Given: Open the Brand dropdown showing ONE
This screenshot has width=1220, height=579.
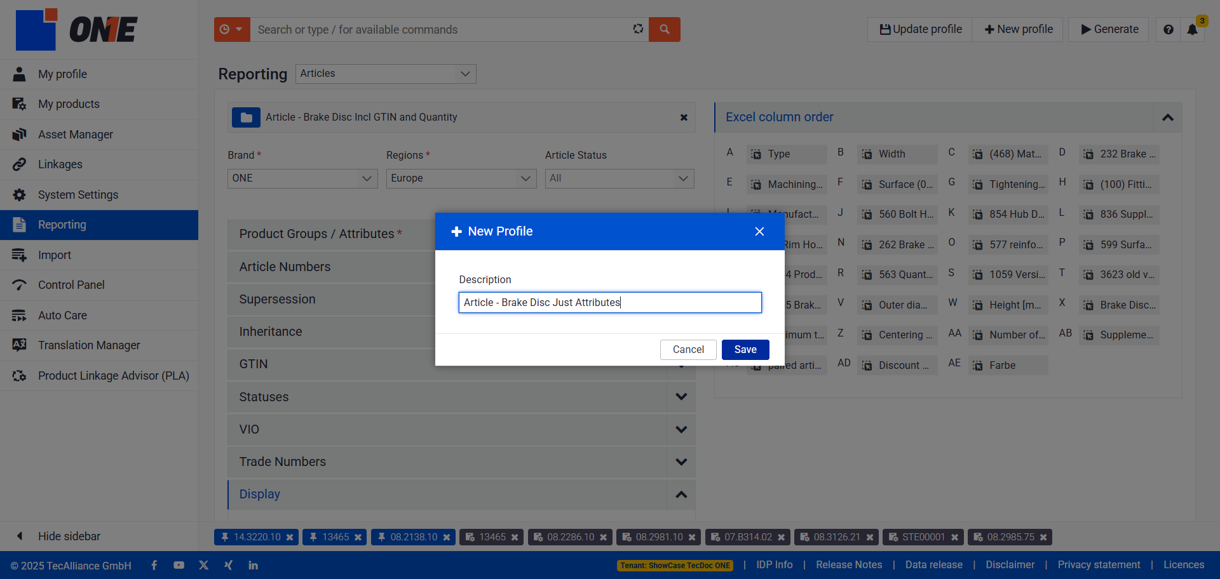Looking at the screenshot, I should [x=302, y=178].
